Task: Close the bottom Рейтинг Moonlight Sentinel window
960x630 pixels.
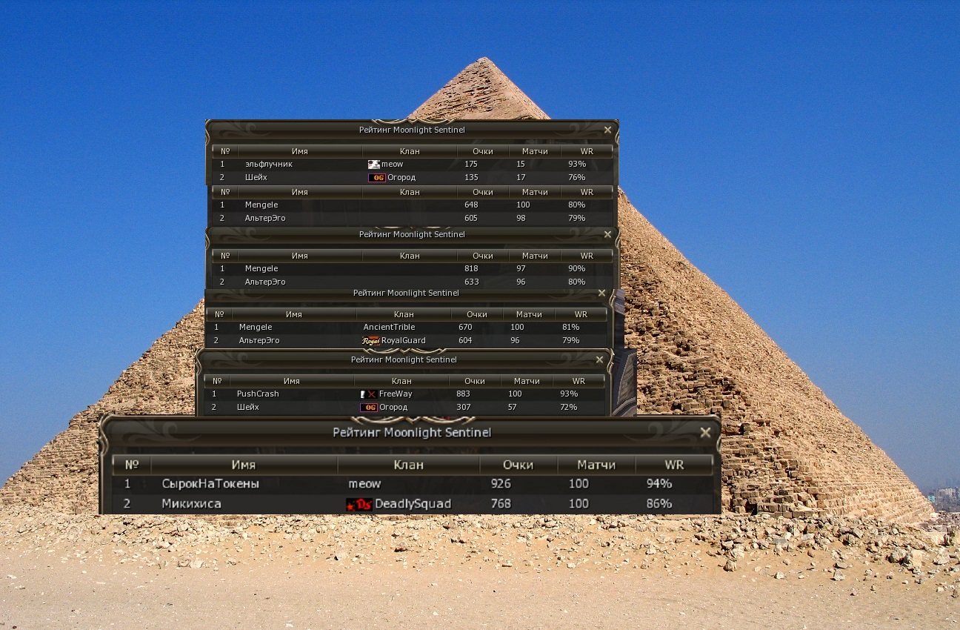Action: (x=704, y=432)
